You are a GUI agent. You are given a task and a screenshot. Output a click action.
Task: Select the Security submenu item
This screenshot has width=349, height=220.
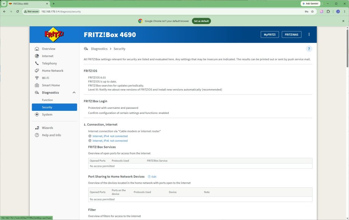coord(54,107)
